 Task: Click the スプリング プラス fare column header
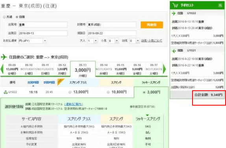[x=78, y=82]
